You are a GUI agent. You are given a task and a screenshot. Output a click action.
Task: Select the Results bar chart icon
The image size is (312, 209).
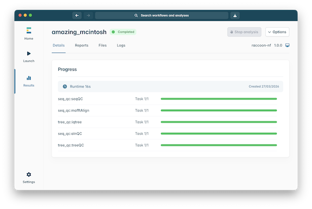pyautogui.click(x=28, y=78)
